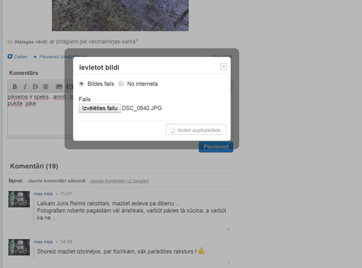This screenshot has width=362, height=268.
Task: Toggle strikethrough in comment toolbar
Action: click(35, 87)
